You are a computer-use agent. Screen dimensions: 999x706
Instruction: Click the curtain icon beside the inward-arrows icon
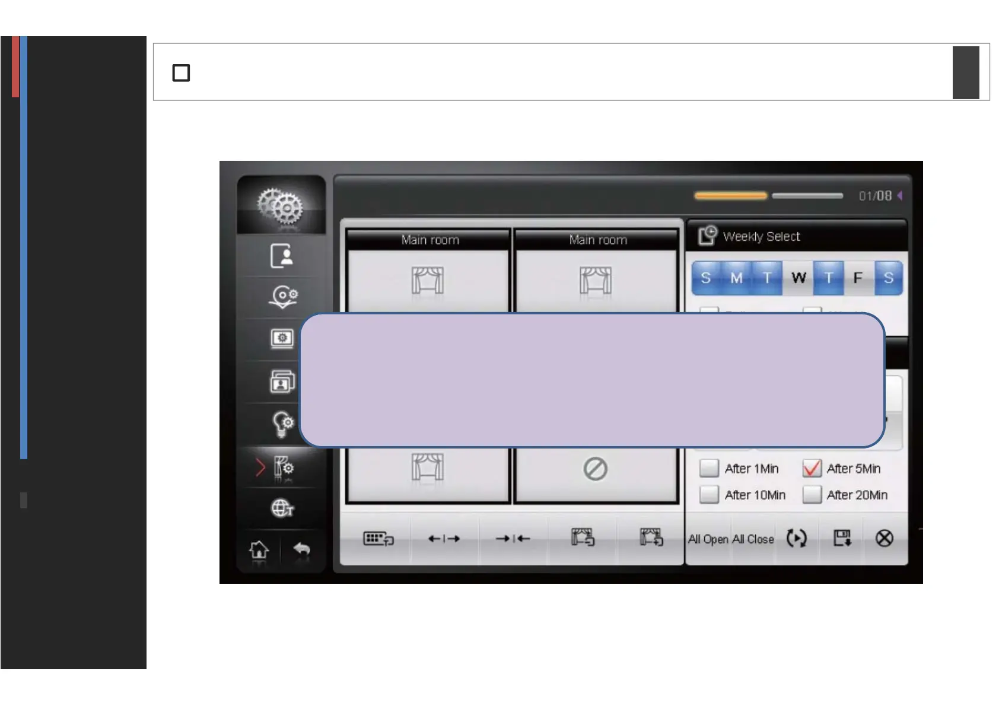pyautogui.click(x=583, y=538)
